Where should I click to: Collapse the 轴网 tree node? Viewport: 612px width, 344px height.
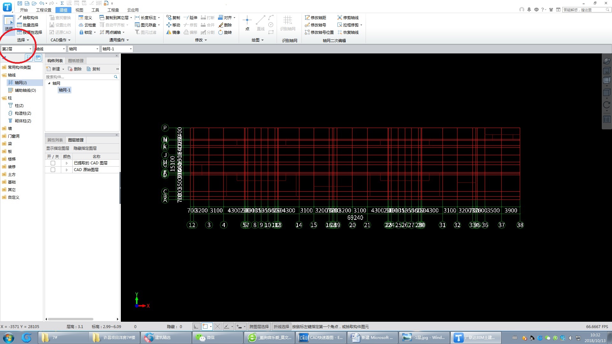coord(49,83)
